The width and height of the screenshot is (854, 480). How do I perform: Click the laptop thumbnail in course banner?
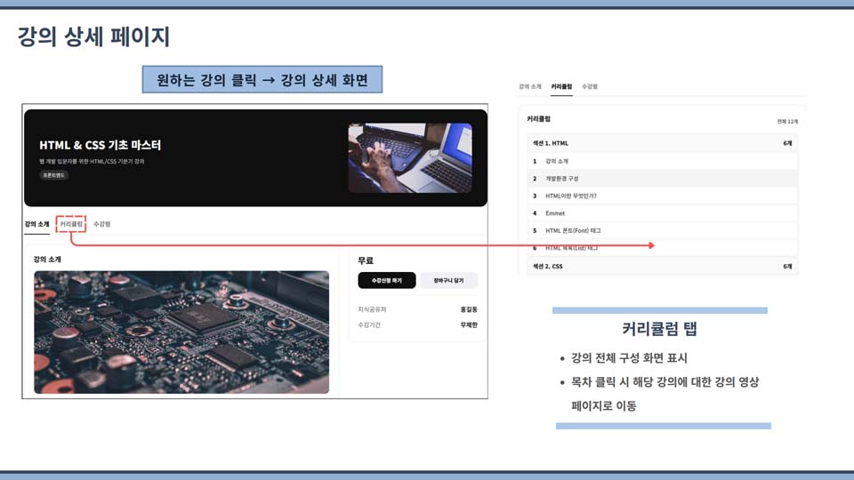point(409,158)
